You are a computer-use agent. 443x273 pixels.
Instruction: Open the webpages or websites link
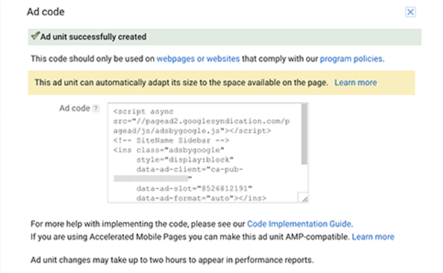click(x=198, y=58)
